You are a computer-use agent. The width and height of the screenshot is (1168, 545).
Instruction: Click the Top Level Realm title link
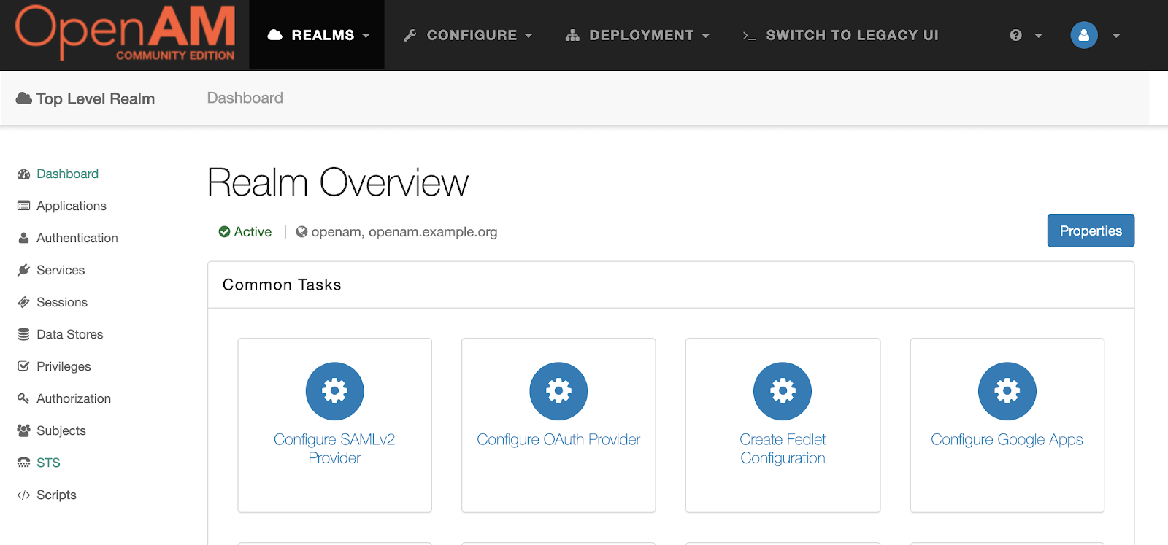coord(96,98)
